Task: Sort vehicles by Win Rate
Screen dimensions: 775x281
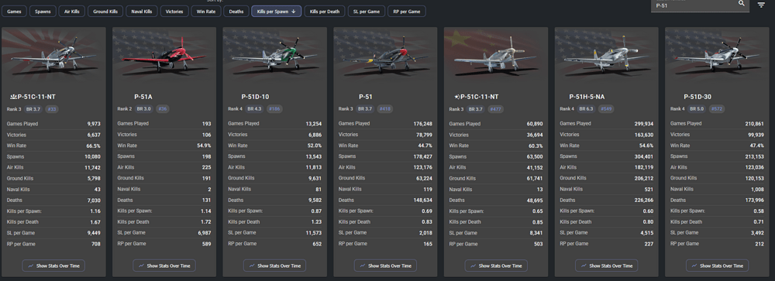Action: [x=206, y=12]
